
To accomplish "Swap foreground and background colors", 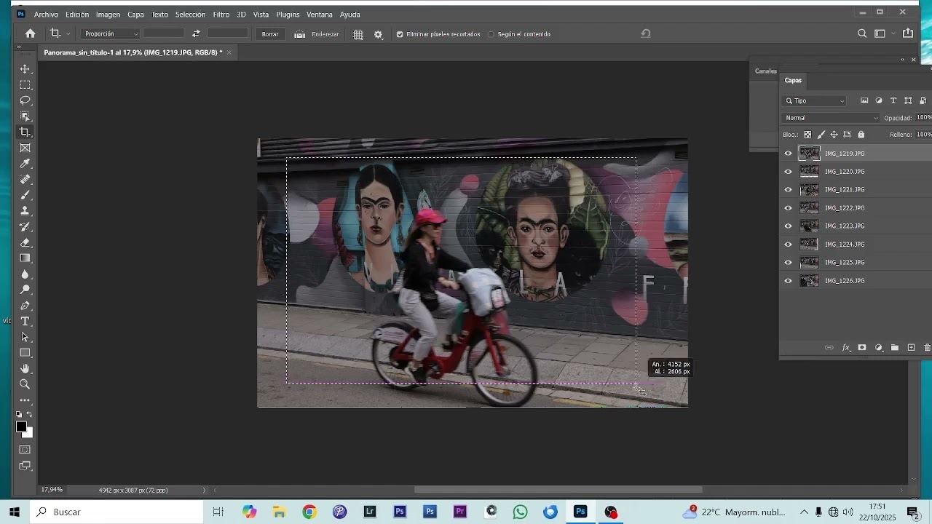I will pyautogui.click(x=30, y=414).
